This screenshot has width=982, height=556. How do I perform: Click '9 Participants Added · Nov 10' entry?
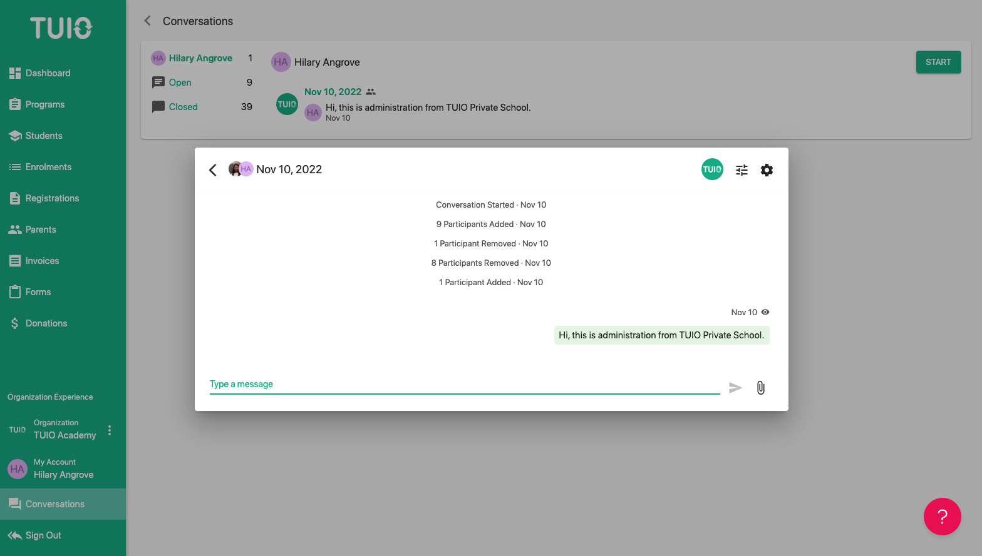[491, 224]
